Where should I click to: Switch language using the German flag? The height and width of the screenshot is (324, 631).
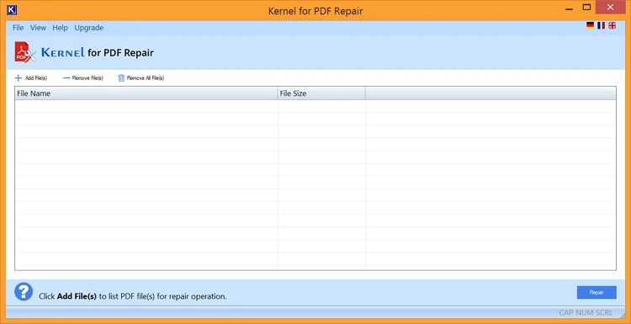point(591,26)
